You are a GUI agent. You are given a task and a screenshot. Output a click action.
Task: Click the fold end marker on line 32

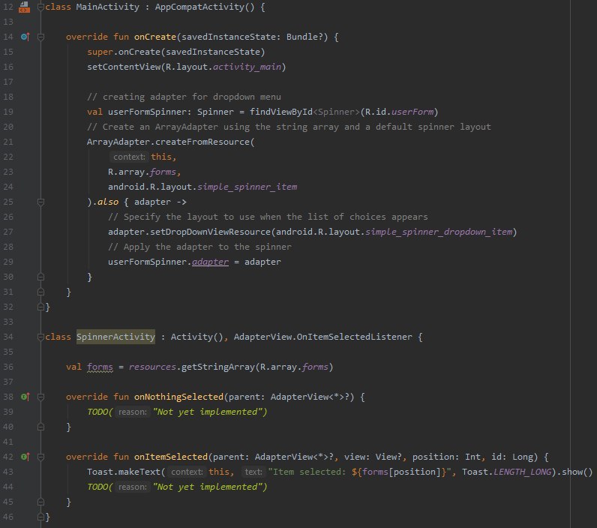tap(40, 307)
